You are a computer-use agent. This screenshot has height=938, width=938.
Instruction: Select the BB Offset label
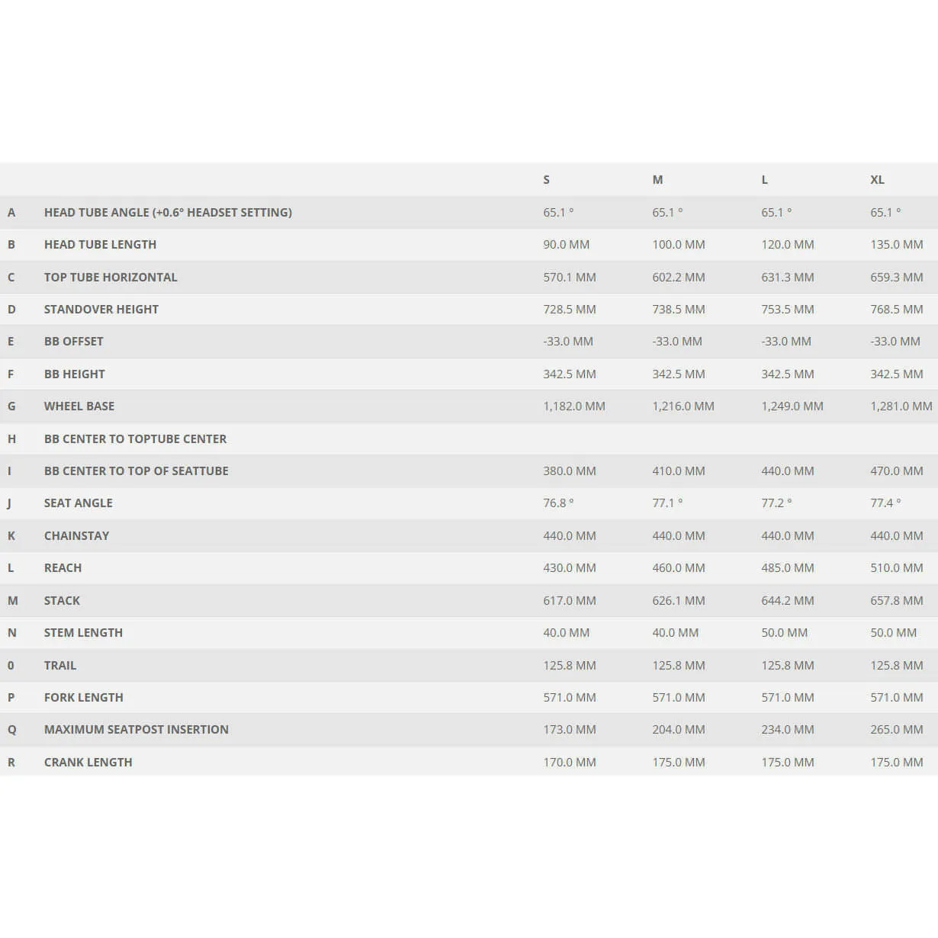tap(73, 342)
